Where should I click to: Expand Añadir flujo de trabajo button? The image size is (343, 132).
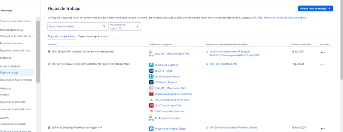coord(315,9)
